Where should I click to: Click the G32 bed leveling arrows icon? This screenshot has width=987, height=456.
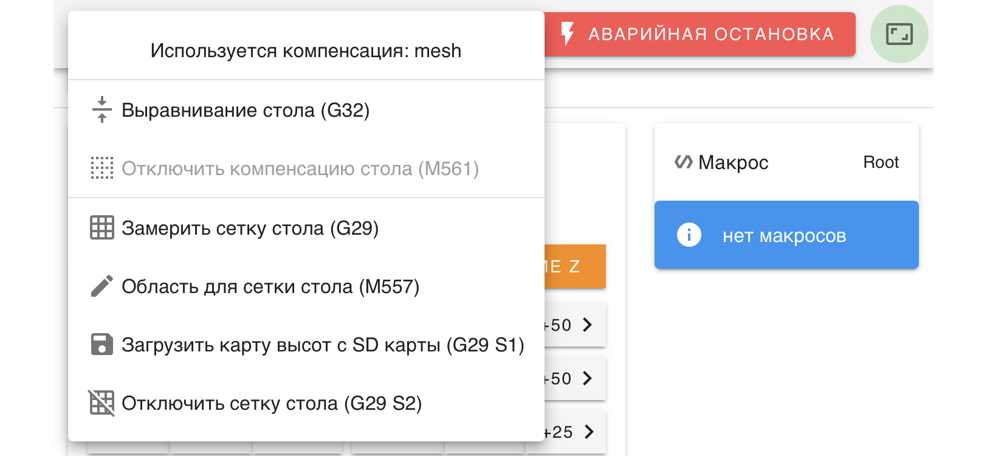click(102, 110)
